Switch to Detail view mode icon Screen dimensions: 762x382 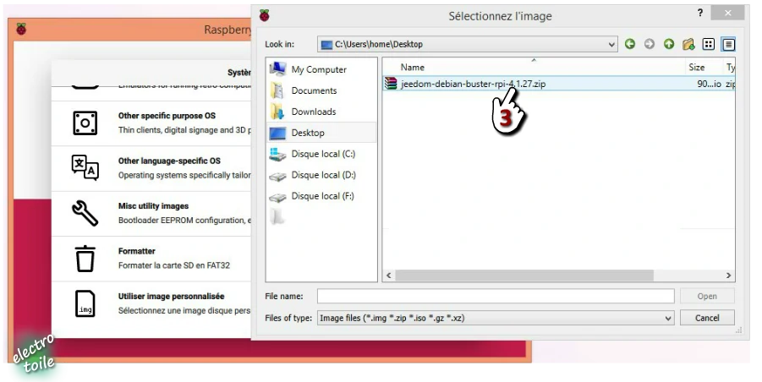pos(728,44)
